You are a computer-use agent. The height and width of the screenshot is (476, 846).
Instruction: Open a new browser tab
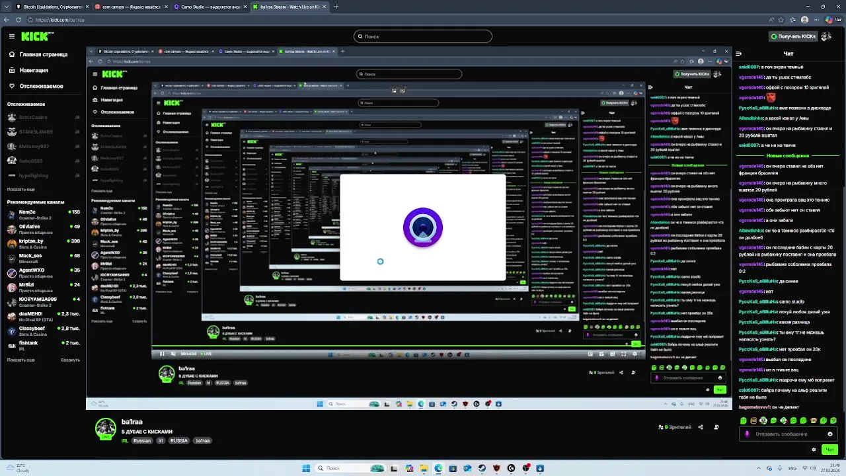click(336, 7)
